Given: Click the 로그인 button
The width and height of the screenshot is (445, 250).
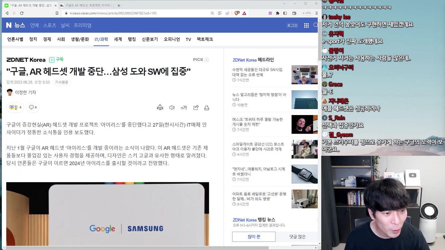Looking at the screenshot, I should (292, 25).
